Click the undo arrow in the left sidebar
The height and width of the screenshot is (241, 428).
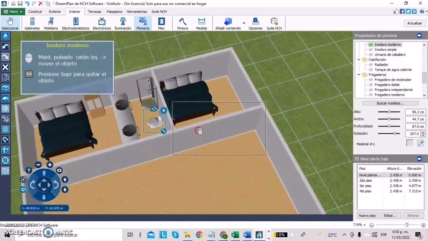[5, 47]
